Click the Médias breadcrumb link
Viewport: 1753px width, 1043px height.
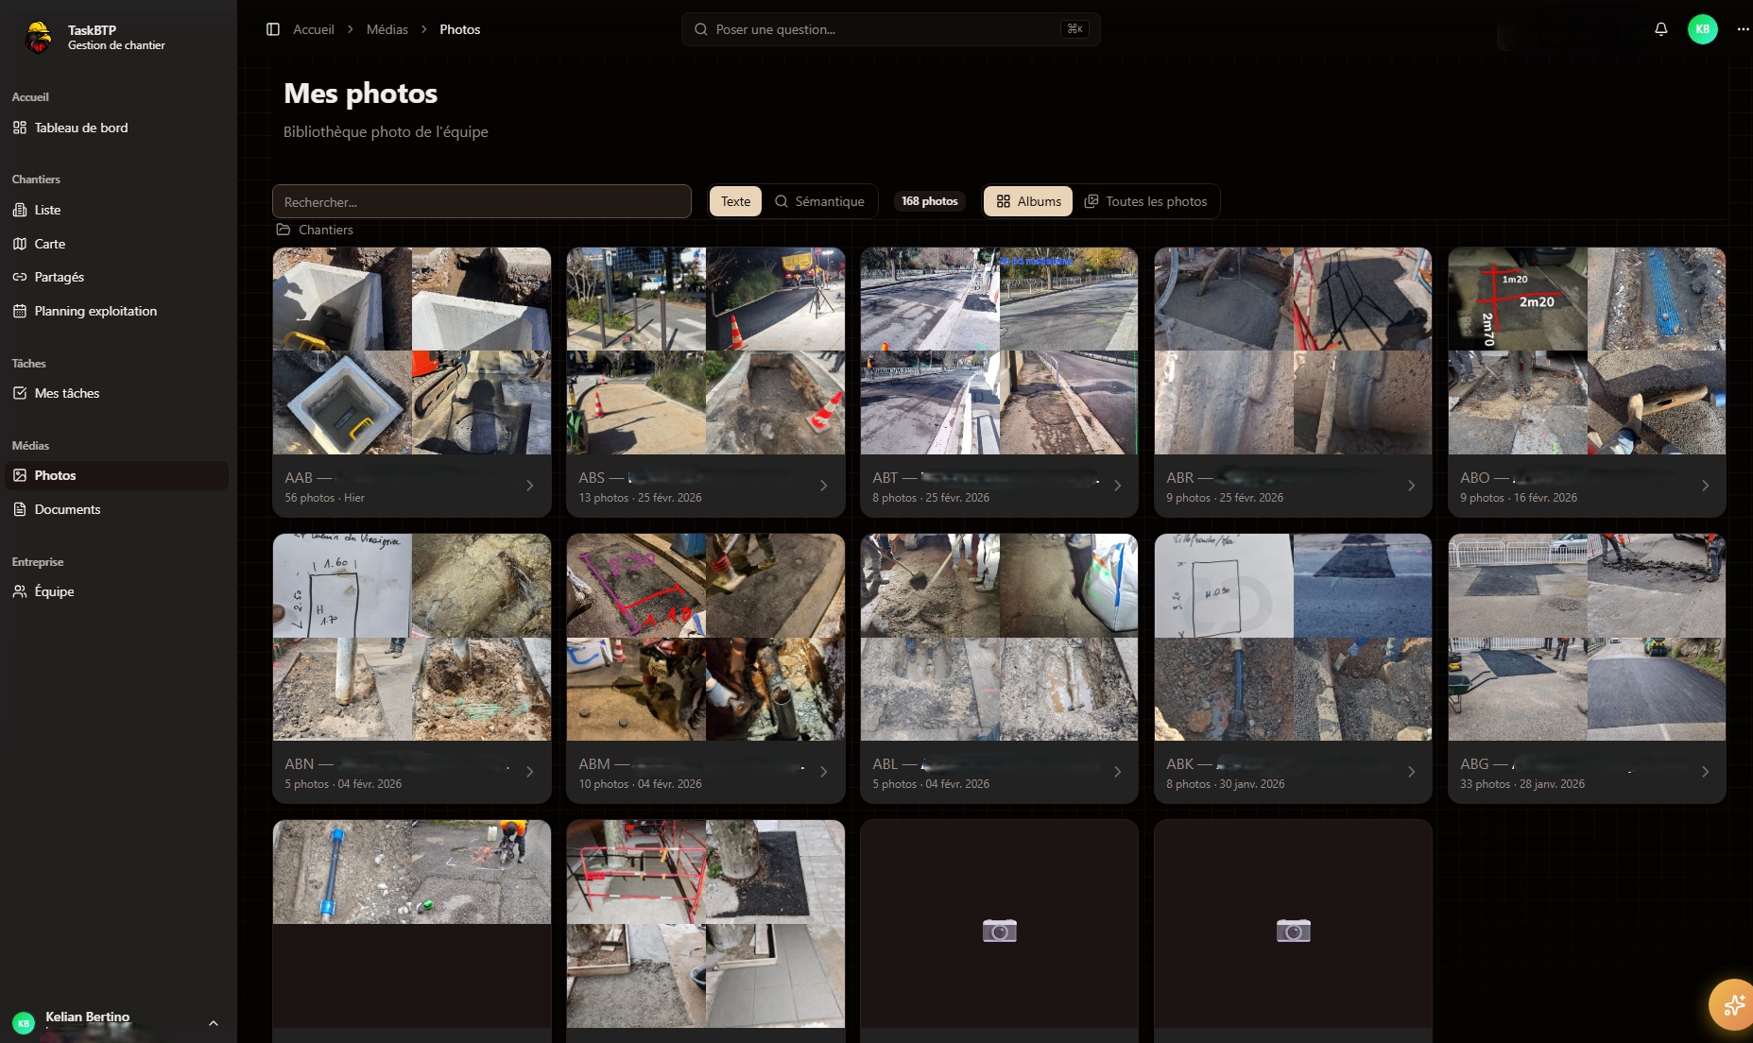pyautogui.click(x=387, y=29)
